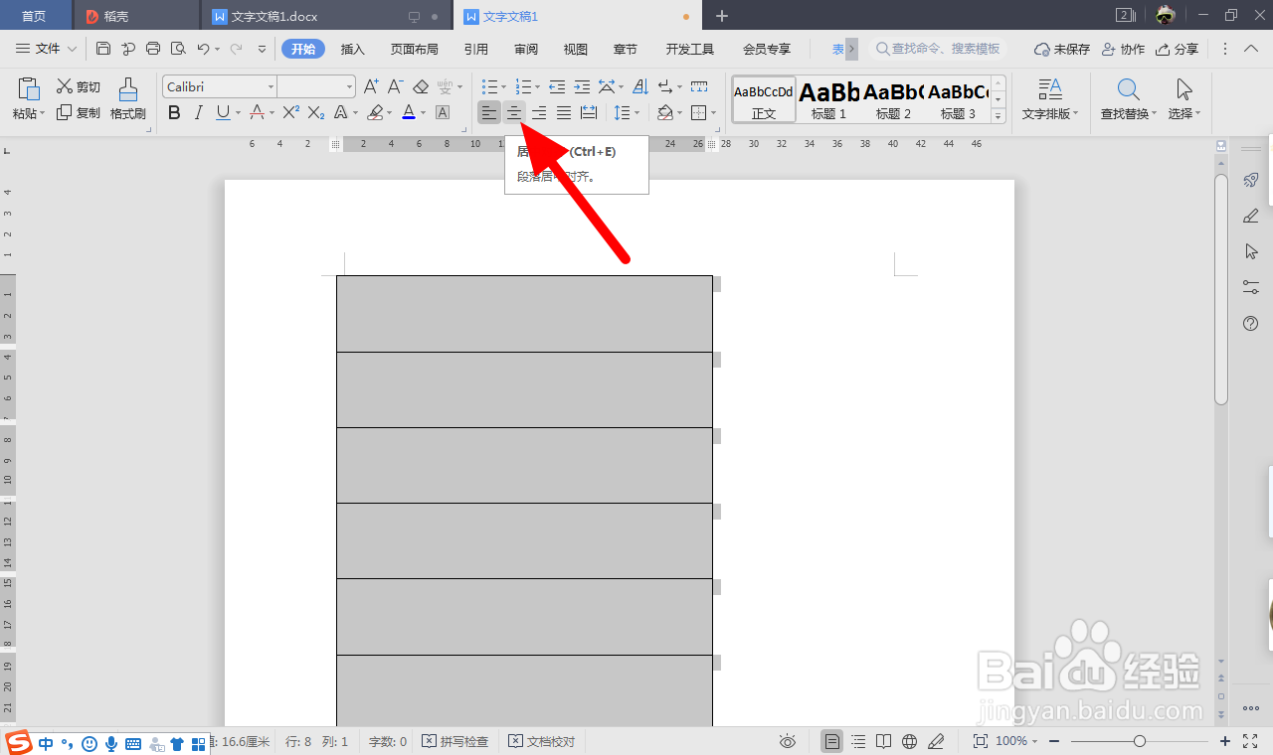Copy selection with the 复制 button
Image resolution: width=1273 pixels, height=755 pixels.
click(x=79, y=112)
